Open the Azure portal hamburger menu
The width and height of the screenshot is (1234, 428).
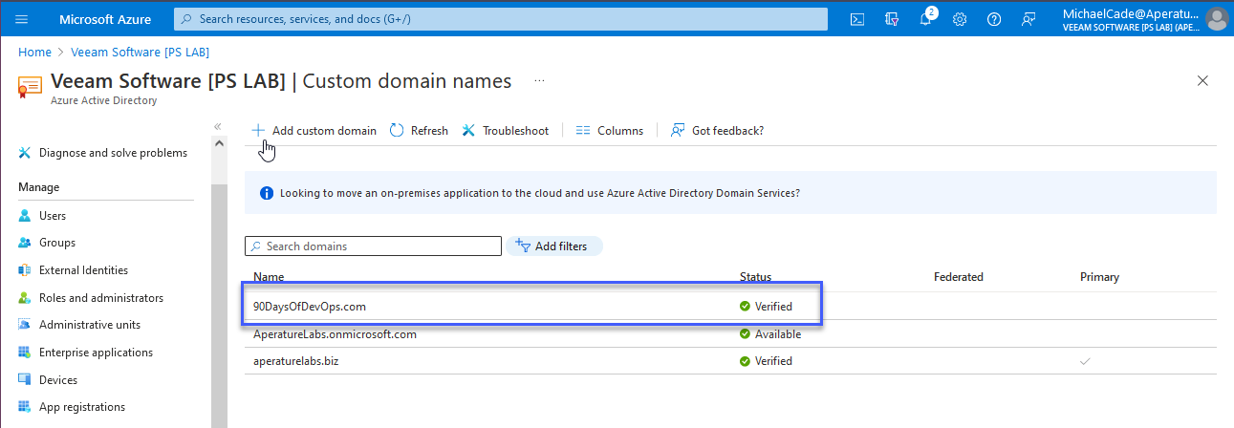[x=23, y=19]
